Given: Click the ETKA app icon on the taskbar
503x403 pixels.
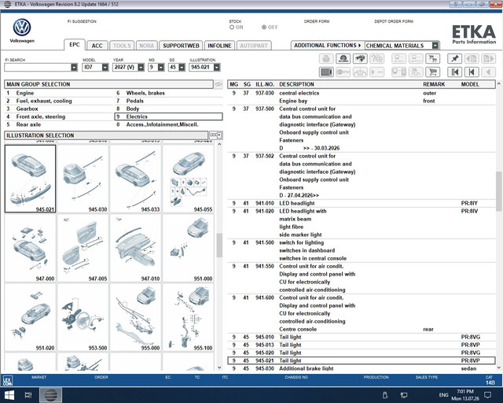Looking at the screenshot, I should (50, 395).
